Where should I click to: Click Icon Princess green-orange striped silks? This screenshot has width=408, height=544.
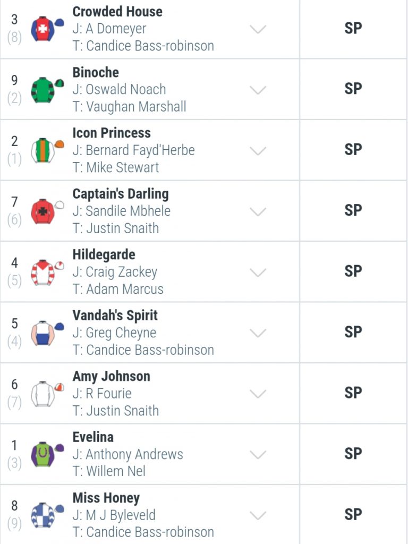click(47, 150)
